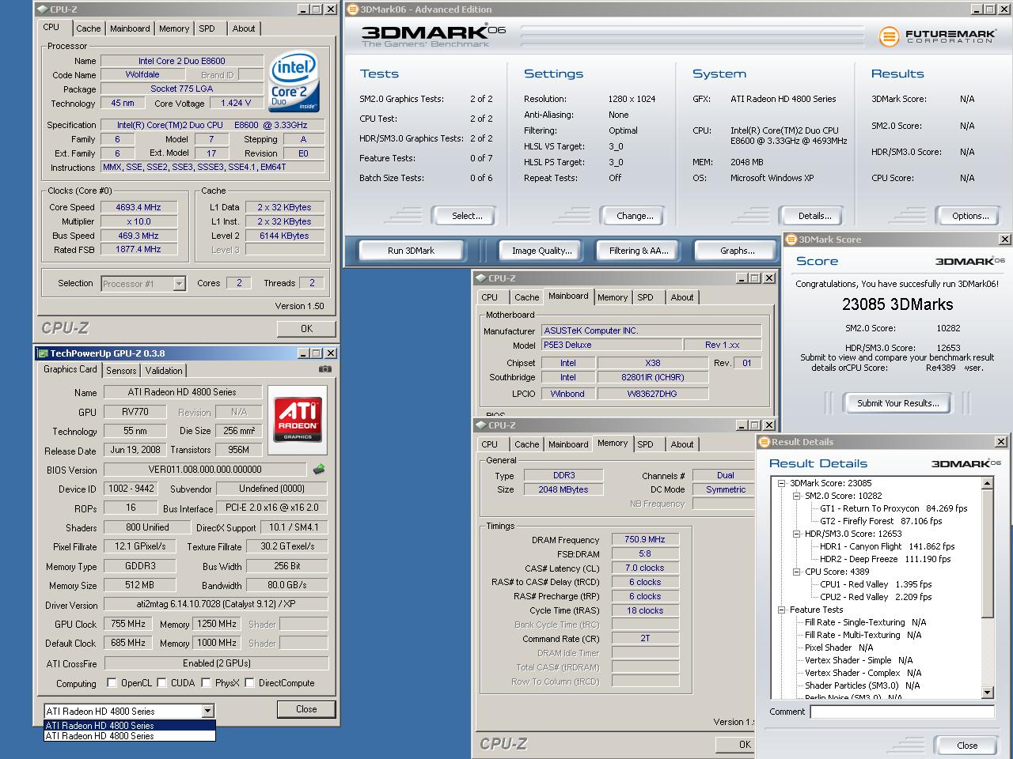Collapse the HDR/SM3.0 Score: 12653 node

click(796, 534)
